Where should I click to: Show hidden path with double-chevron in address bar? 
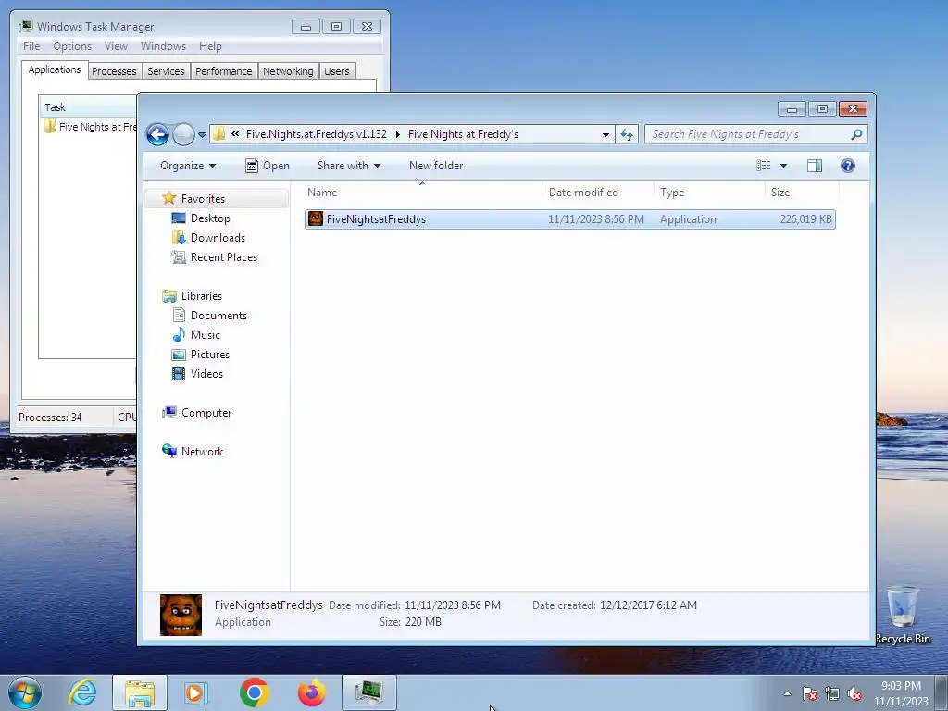tap(235, 134)
